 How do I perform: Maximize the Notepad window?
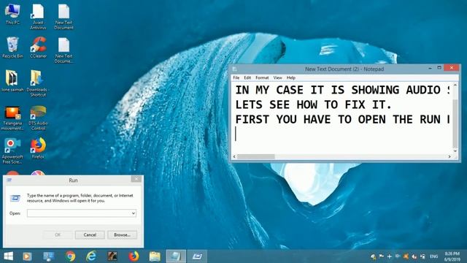tap(439, 68)
